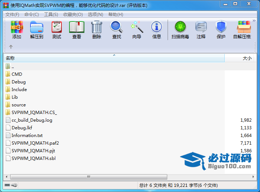Open the Help (帮助) menu
260x192 pixels.
coord(116,15)
